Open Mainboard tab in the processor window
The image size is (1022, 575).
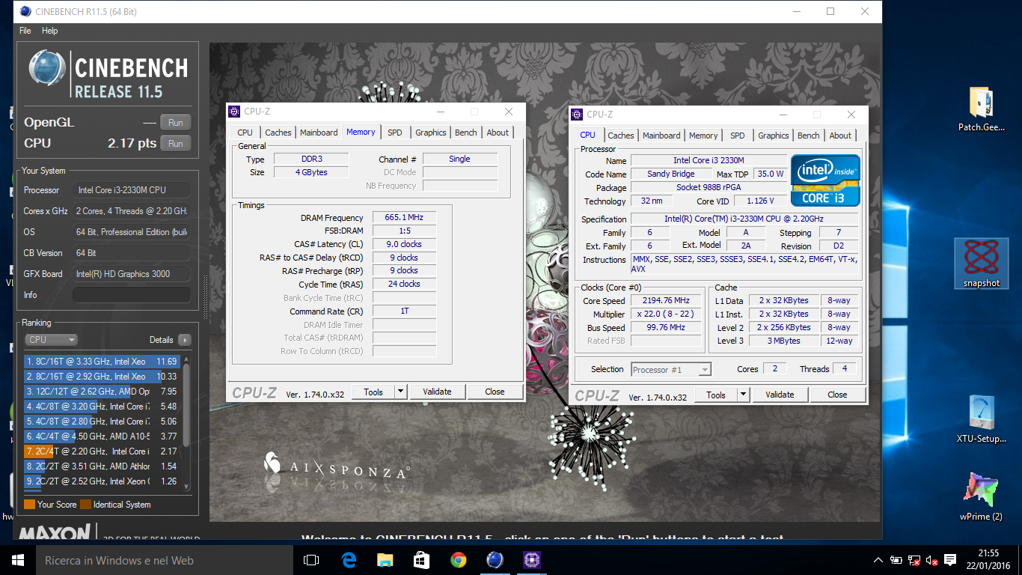[661, 136]
